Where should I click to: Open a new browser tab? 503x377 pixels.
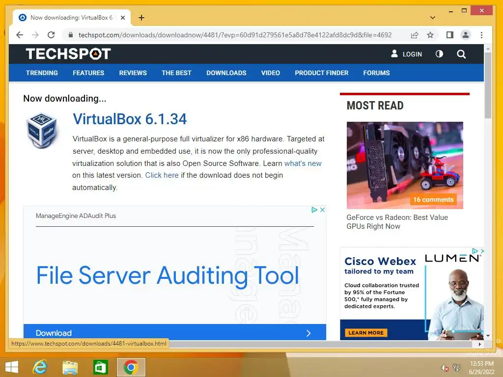pyautogui.click(x=141, y=18)
